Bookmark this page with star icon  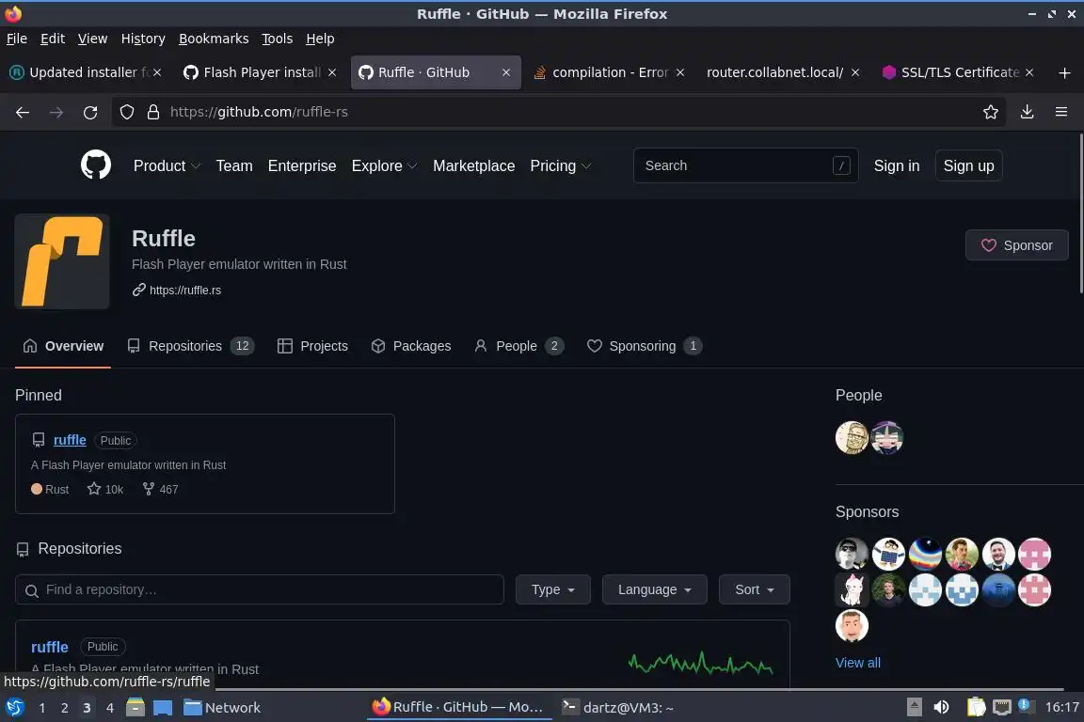(991, 112)
